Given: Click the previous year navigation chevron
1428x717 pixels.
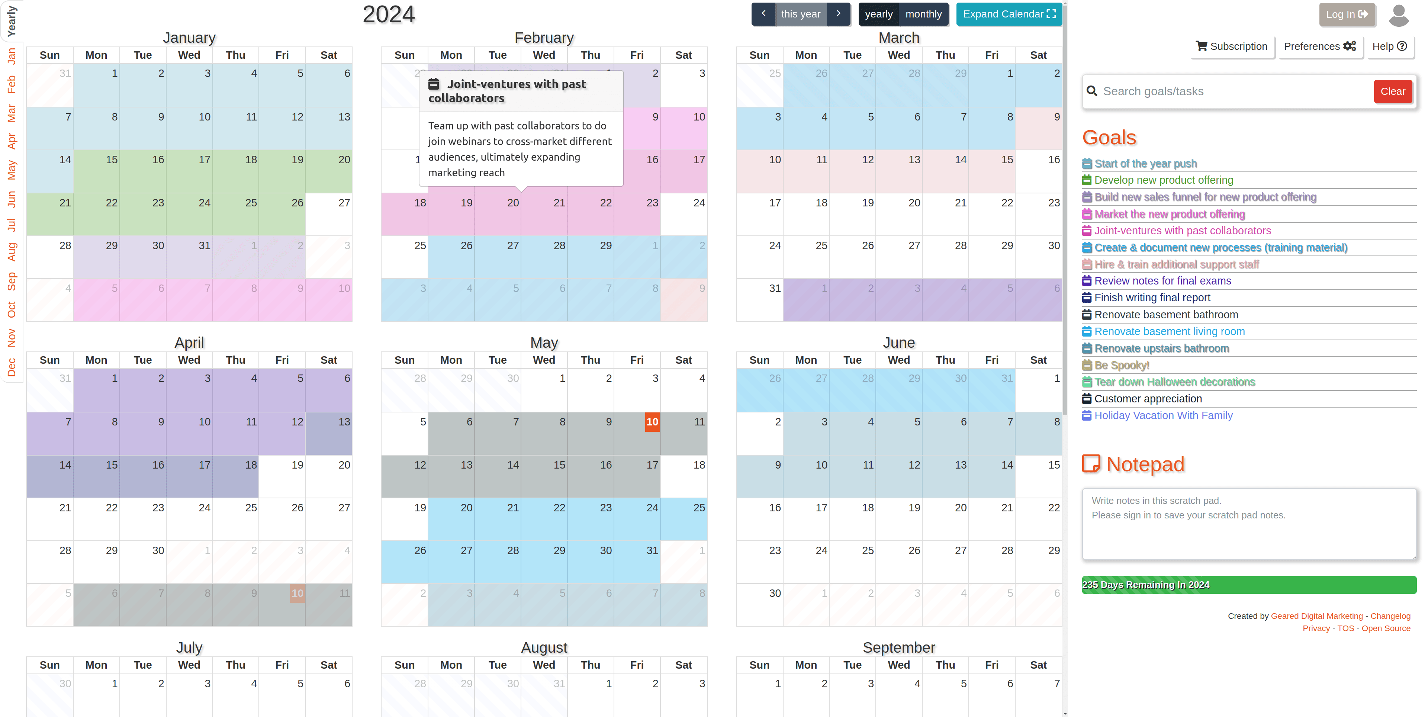Looking at the screenshot, I should (x=764, y=14).
